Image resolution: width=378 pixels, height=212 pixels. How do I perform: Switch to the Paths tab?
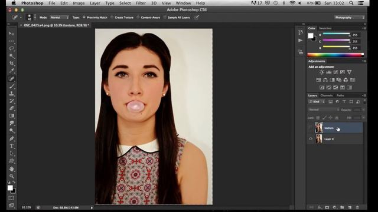click(340, 95)
